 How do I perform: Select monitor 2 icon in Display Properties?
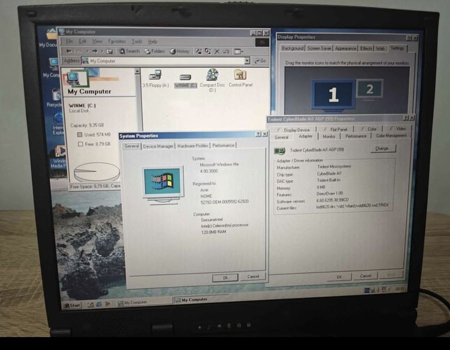point(369,89)
